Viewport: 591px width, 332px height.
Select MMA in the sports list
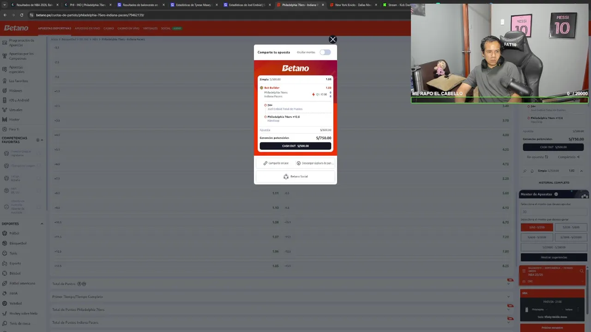coord(13,293)
